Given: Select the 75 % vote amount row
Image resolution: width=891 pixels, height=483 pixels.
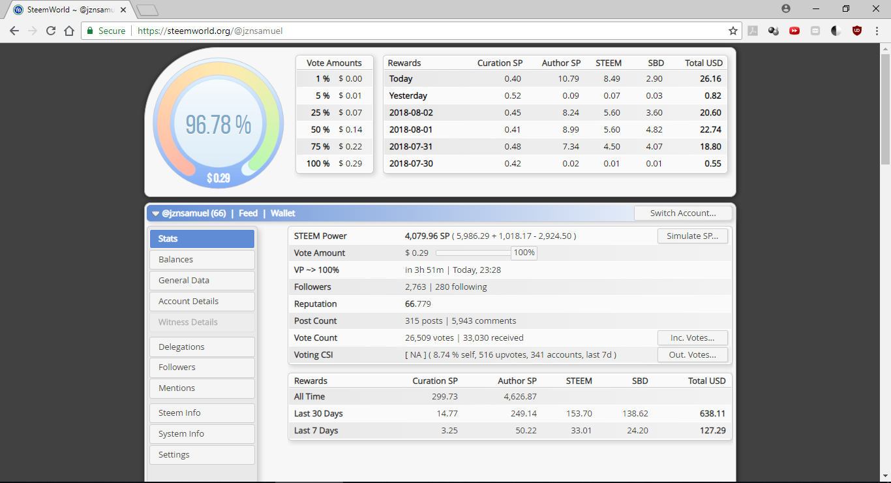Looking at the screenshot, I should [x=335, y=147].
